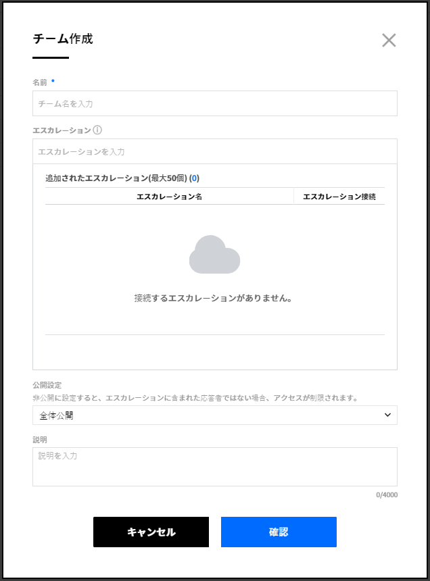Click into the 説明を入力 description textarea
This screenshot has height=581, width=430.
(214, 467)
